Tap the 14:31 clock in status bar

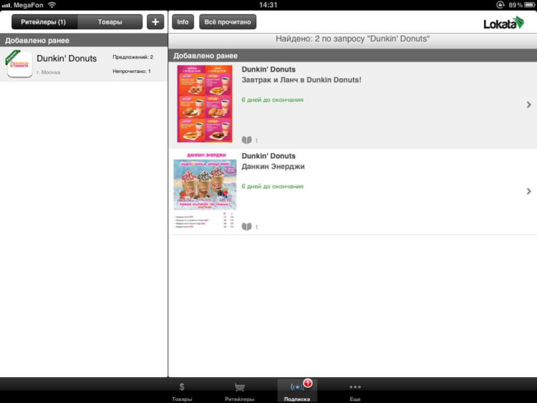(268, 5)
